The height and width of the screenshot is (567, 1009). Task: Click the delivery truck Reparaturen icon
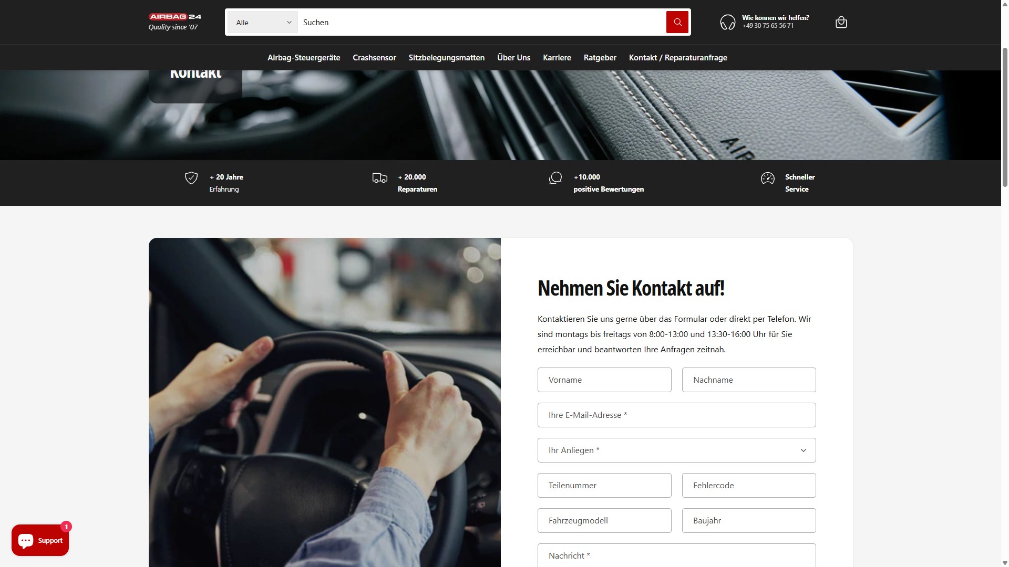tap(379, 178)
